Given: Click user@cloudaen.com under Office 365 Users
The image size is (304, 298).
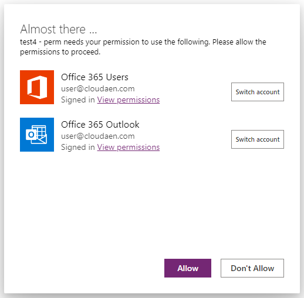Looking at the screenshot, I should 98,89.
